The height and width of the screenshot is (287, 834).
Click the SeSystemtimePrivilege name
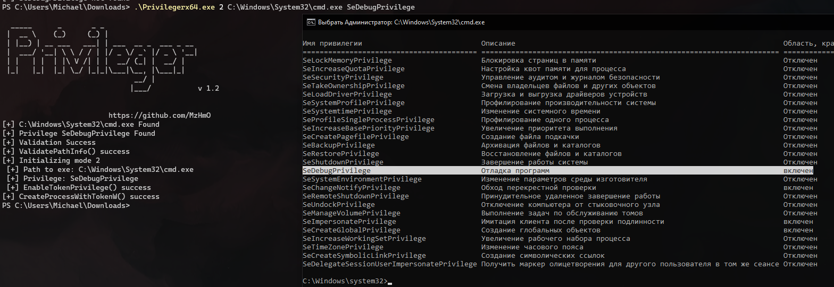(x=347, y=111)
